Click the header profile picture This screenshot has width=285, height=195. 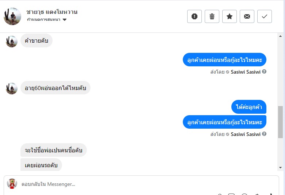pyautogui.click(x=12, y=16)
